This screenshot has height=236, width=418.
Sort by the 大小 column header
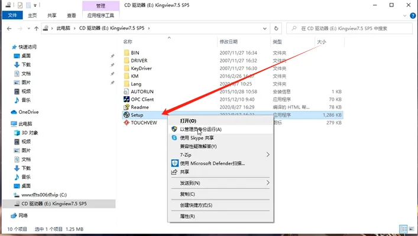(x=322, y=42)
